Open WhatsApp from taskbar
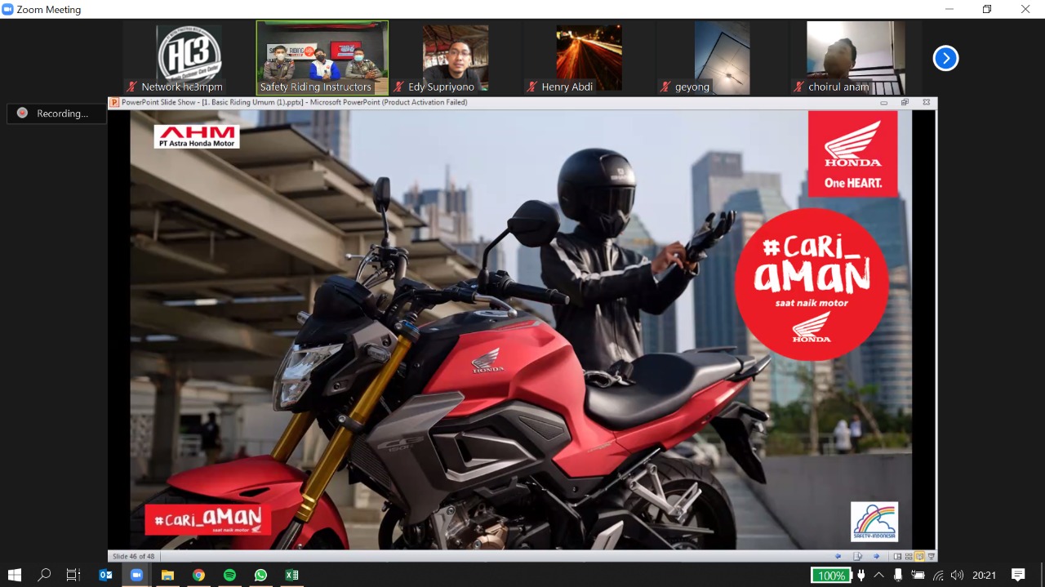 tap(260, 575)
